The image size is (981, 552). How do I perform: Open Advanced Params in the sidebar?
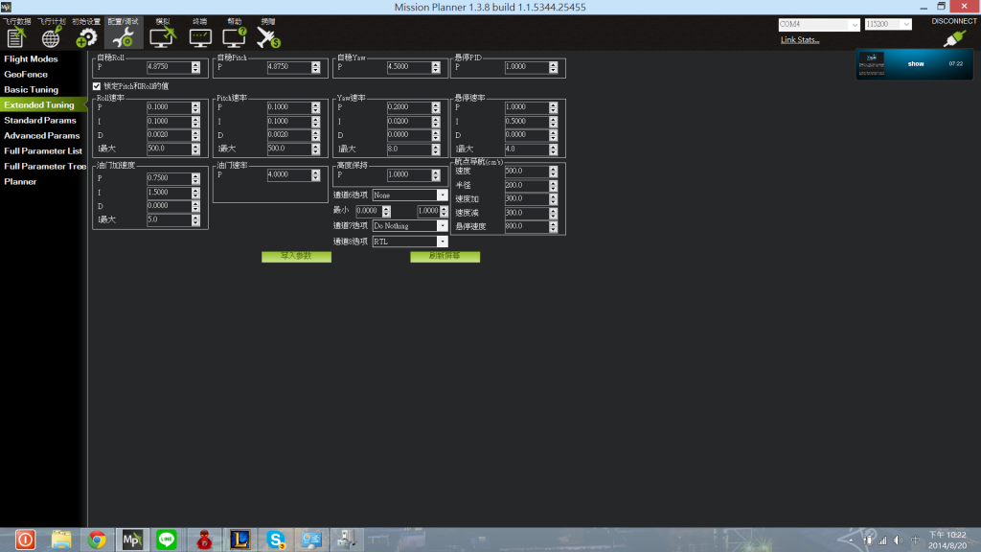[42, 136]
